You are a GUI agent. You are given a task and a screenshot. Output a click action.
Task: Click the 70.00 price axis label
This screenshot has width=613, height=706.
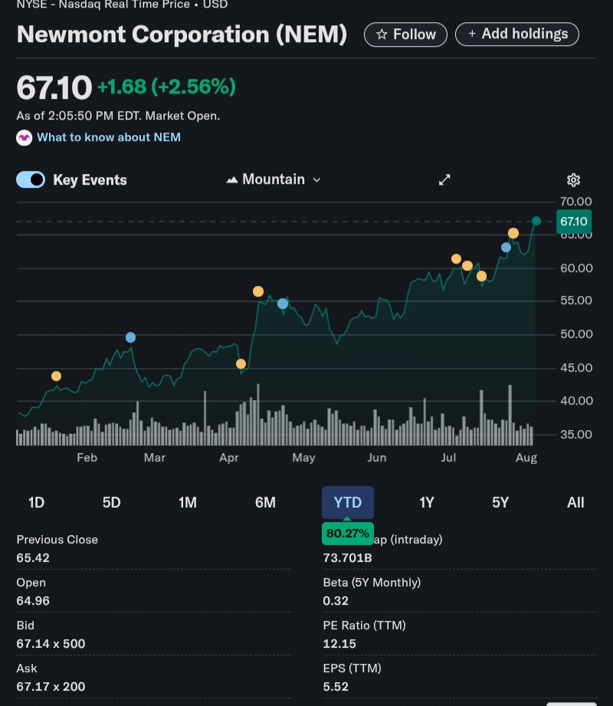[575, 202]
